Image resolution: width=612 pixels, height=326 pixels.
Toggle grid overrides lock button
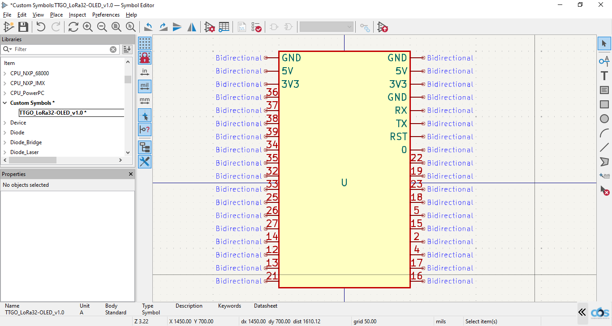145,58
